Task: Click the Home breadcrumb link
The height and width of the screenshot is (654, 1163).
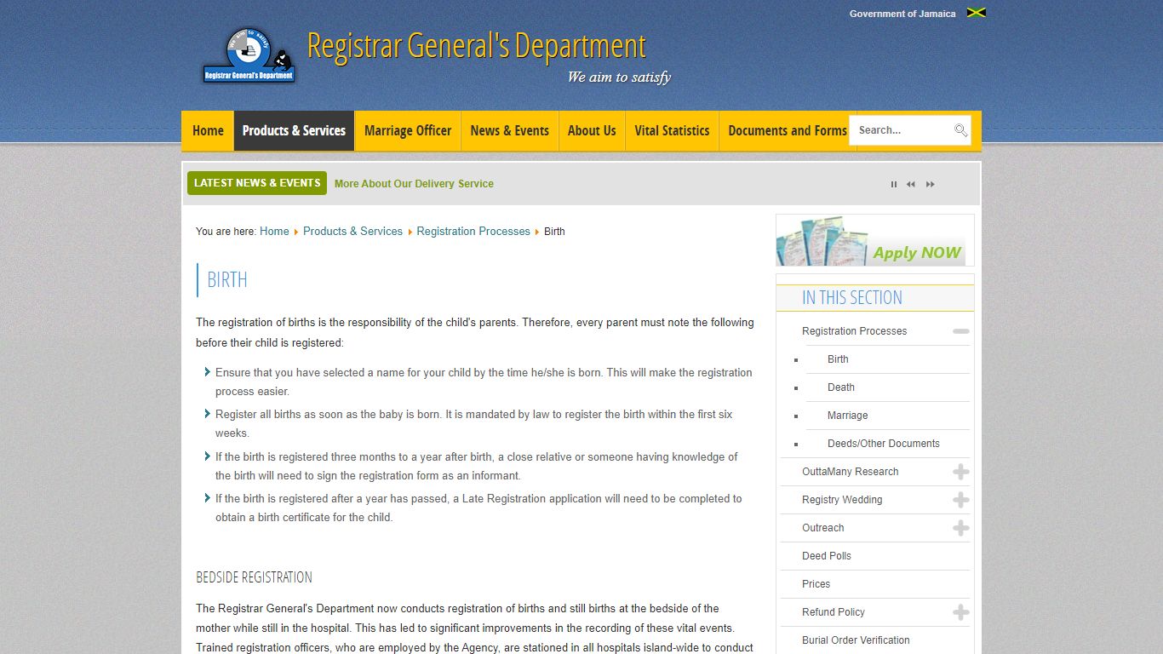Action: coord(274,232)
